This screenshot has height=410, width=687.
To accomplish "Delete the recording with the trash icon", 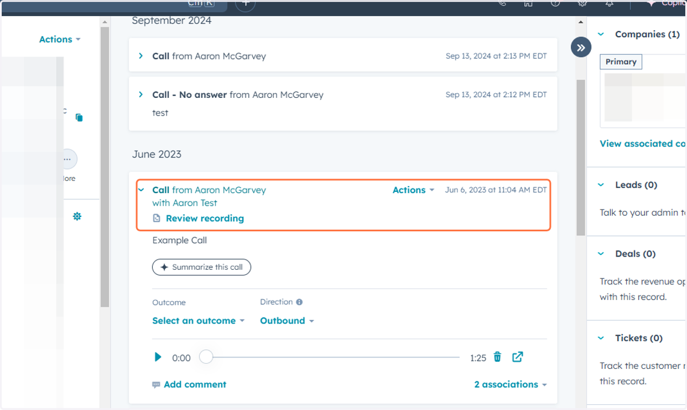I will (x=498, y=357).
